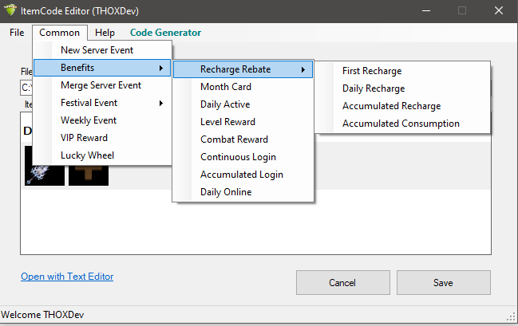Click the ItemCode Editor app icon
Image resolution: width=518 pixels, height=326 pixels.
10,10
